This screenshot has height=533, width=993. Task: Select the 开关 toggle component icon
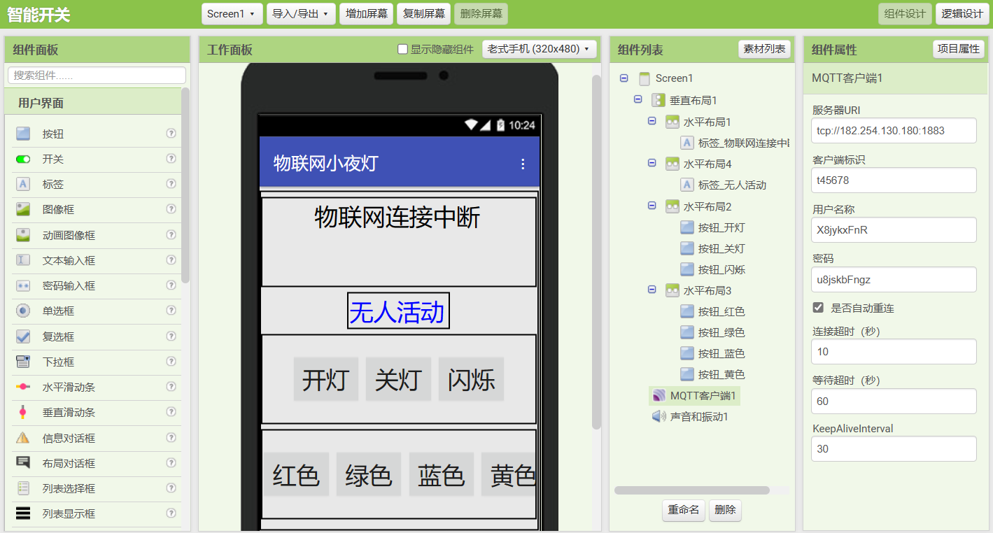23,159
